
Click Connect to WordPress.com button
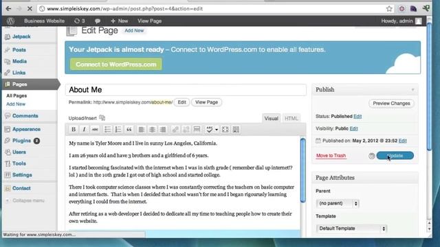[x=116, y=64]
